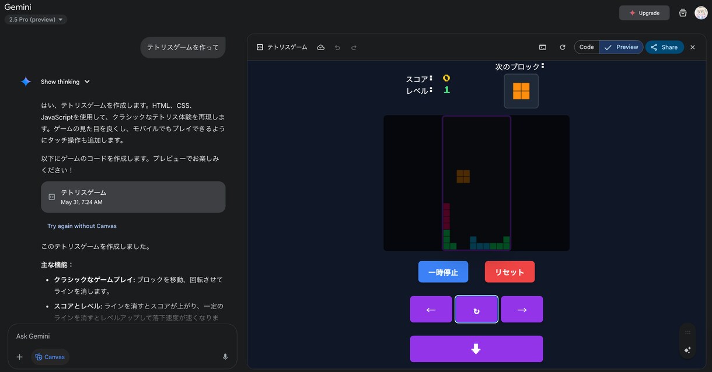Click the score value 0

(446, 78)
